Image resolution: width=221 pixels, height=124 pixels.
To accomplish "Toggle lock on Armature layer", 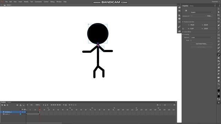I will pos(25,112).
